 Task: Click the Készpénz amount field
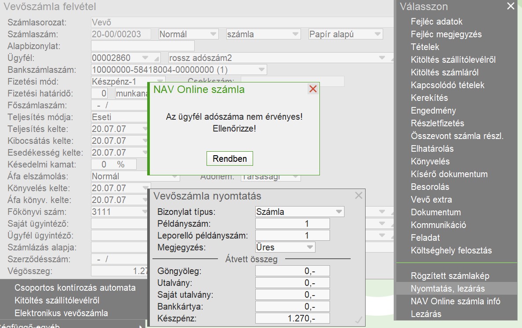click(292, 319)
